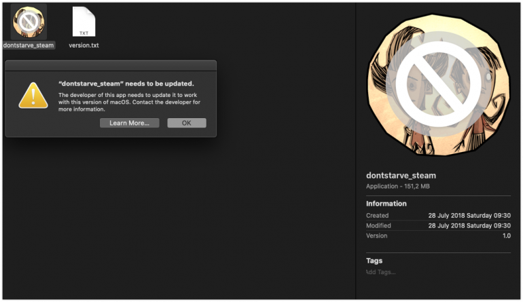Click the yellow warning triangle icon
This screenshot has width=523, height=302.
33,96
